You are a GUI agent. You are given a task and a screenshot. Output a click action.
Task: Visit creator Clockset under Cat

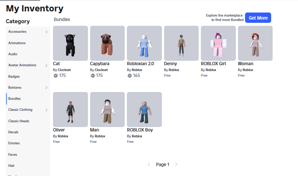(64, 70)
